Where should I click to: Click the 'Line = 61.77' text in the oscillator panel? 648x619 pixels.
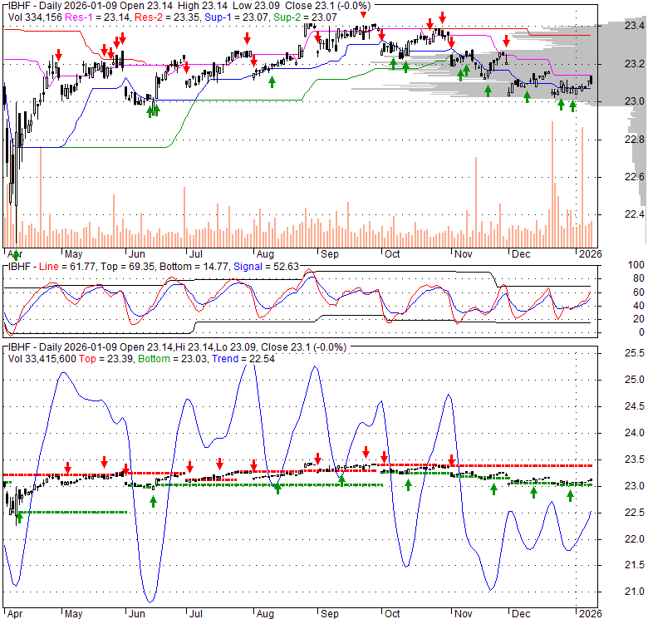69,267
